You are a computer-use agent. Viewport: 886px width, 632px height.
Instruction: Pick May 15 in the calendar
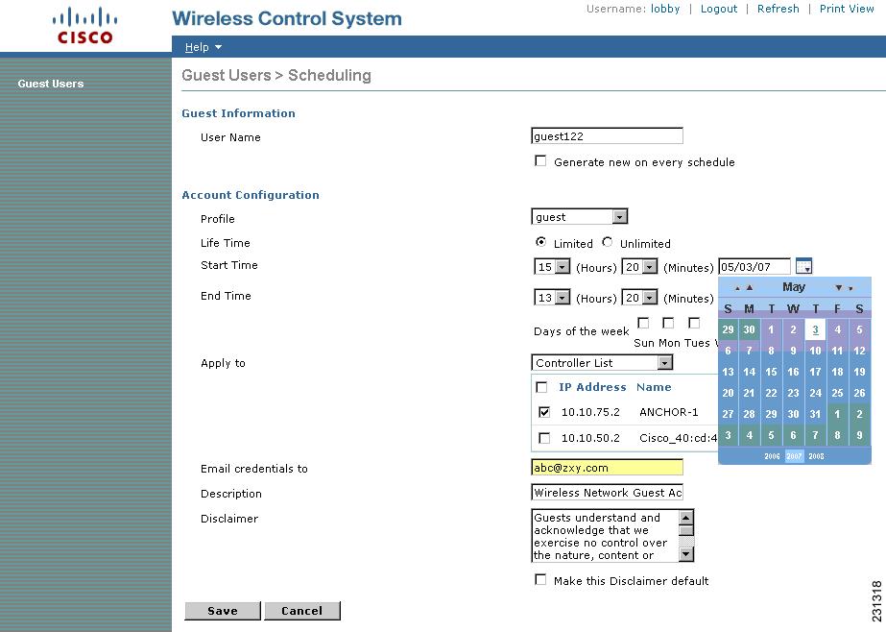772,372
